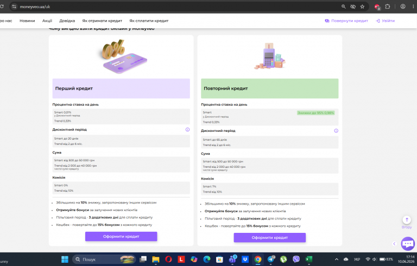Click the zoom magnifier icon in address bar
The width and height of the screenshot is (417, 266).
(343, 7)
